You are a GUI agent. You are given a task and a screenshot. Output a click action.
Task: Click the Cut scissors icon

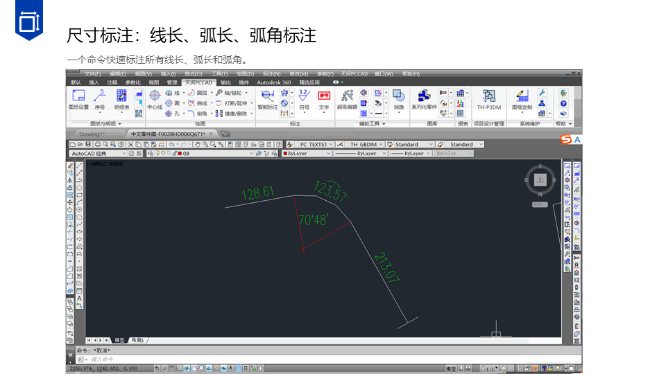131,145
